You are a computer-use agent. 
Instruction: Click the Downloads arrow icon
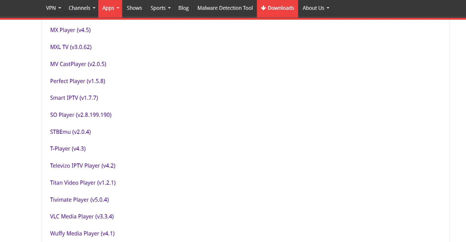pos(263,8)
